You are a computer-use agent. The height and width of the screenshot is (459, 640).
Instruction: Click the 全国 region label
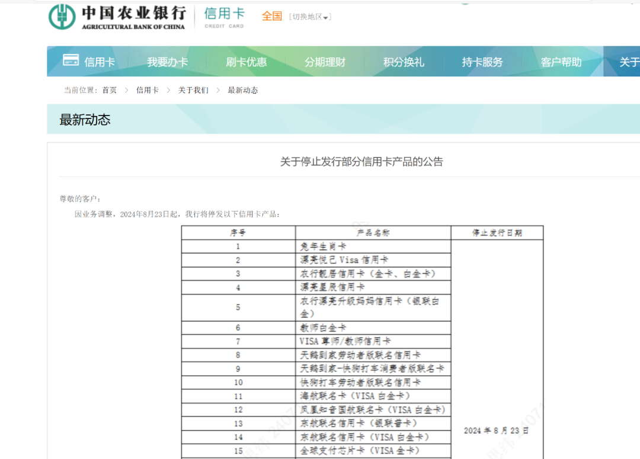tap(272, 17)
